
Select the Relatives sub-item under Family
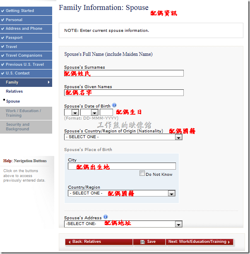coord(14,91)
